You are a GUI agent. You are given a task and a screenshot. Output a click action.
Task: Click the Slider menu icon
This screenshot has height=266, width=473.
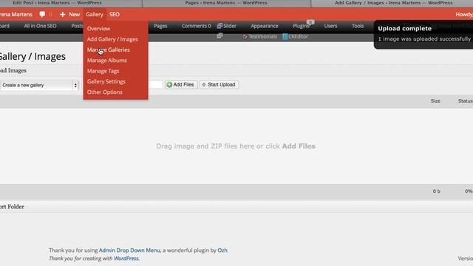[220, 26]
